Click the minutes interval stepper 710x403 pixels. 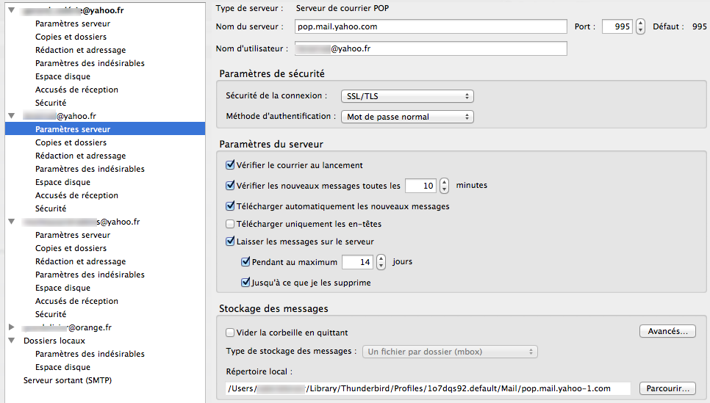tap(444, 186)
